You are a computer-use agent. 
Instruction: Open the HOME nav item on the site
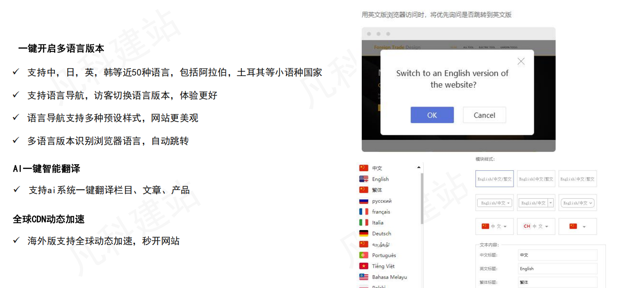coord(454,47)
